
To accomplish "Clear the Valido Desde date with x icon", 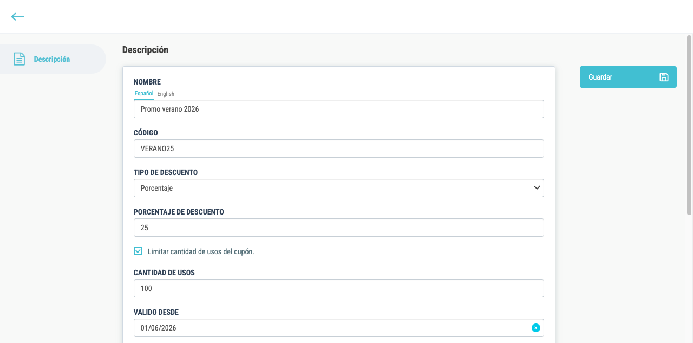I will pyautogui.click(x=535, y=328).
